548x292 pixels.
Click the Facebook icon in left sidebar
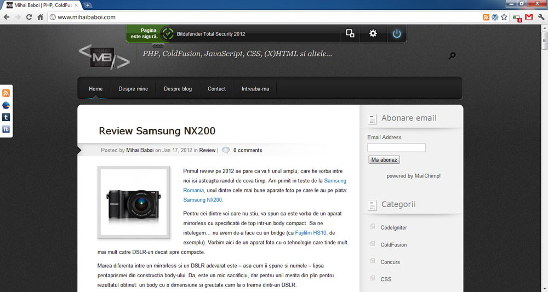[6, 129]
